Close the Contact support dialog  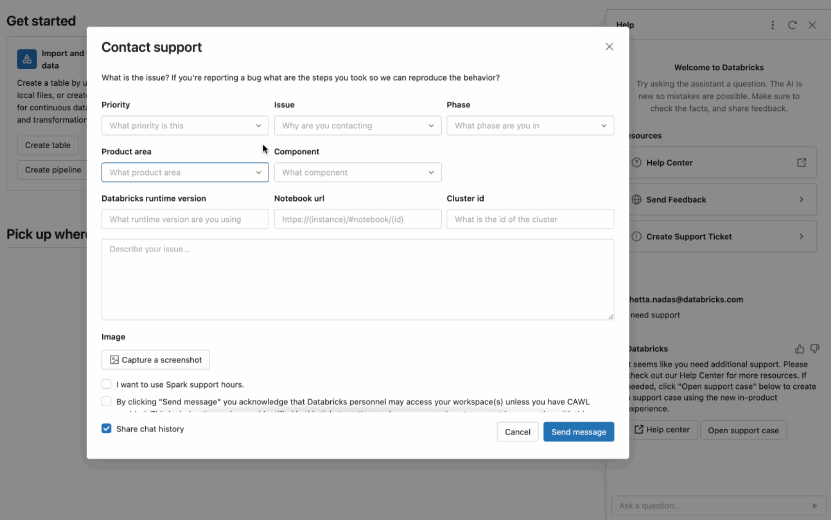click(x=609, y=46)
